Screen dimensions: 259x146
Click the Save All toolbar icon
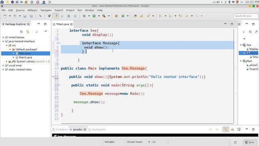[32, 16]
